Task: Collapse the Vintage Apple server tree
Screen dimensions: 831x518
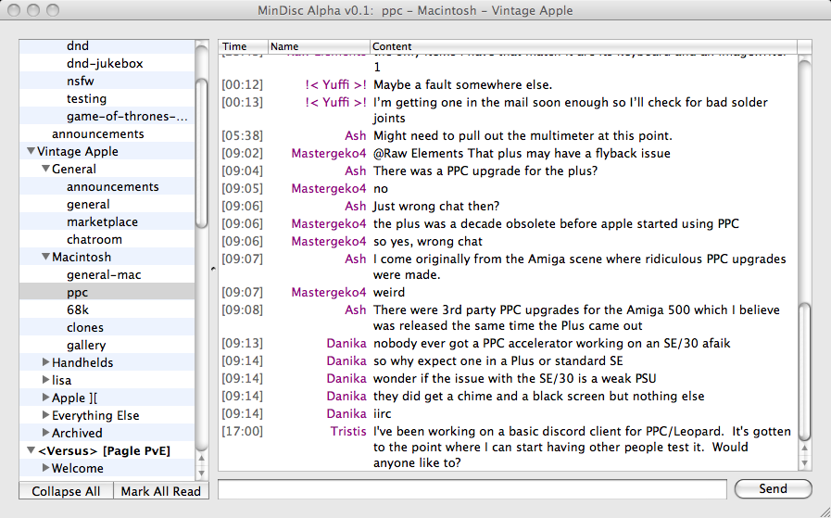Action: point(31,152)
